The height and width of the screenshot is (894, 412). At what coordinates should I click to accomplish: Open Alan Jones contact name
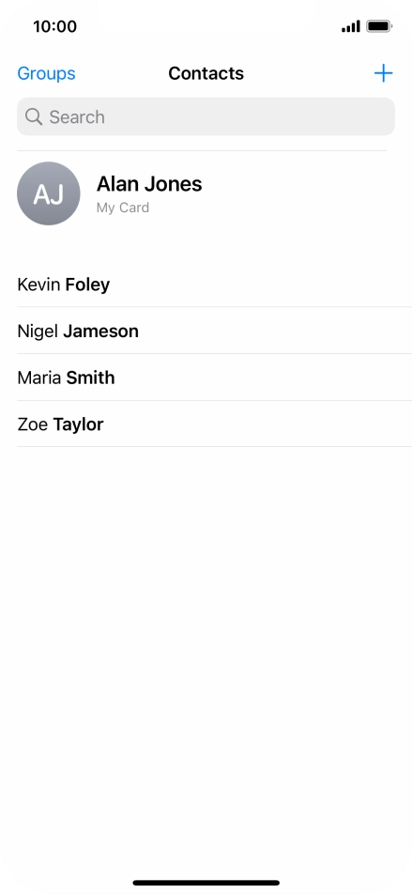pyautogui.click(x=149, y=184)
